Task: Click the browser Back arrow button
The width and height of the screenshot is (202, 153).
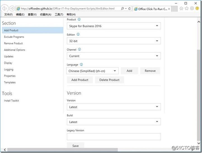Action: pyautogui.click(x=4, y=8)
